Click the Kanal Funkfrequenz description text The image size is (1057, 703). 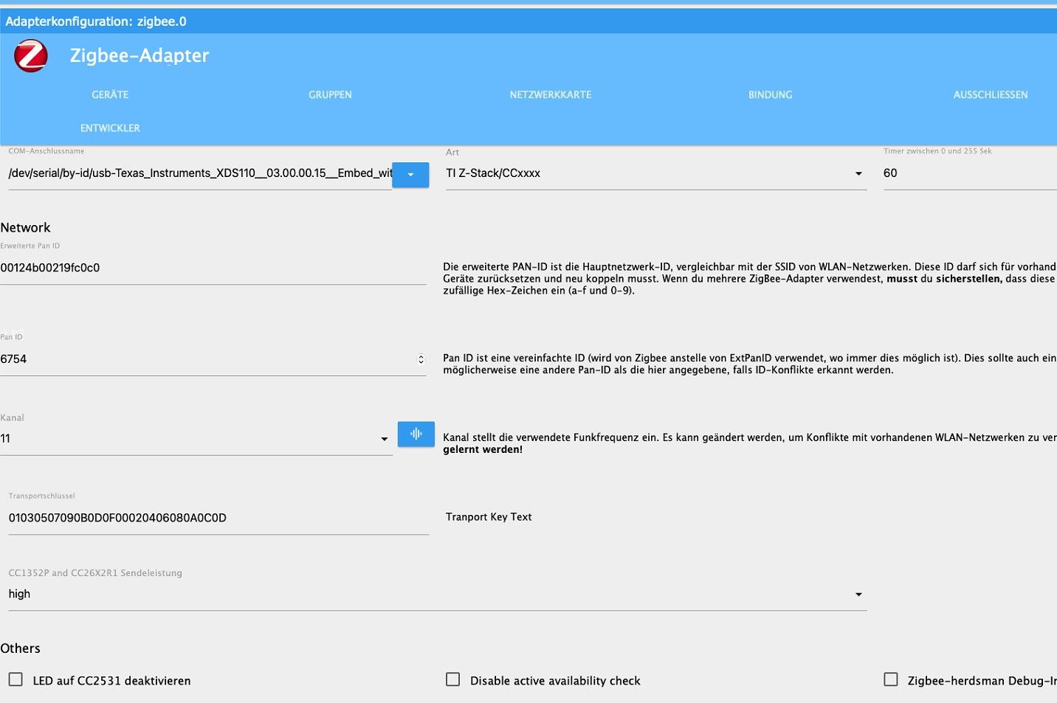click(750, 443)
